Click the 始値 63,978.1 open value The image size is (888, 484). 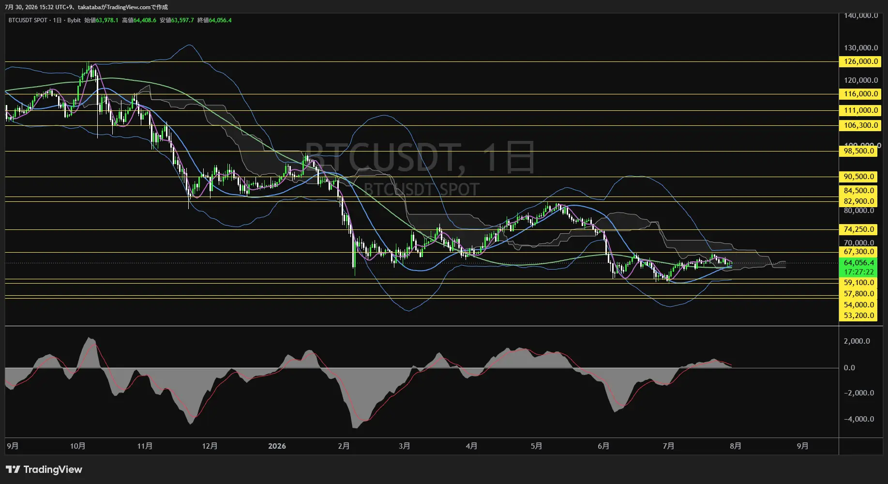click(101, 20)
